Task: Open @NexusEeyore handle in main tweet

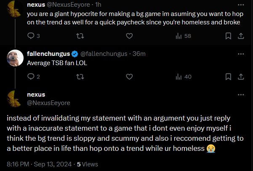Action: (x=48, y=103)
